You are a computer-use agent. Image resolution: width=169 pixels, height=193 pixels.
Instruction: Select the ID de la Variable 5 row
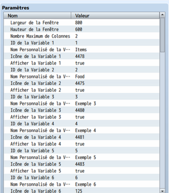click(x=82, y=150)
